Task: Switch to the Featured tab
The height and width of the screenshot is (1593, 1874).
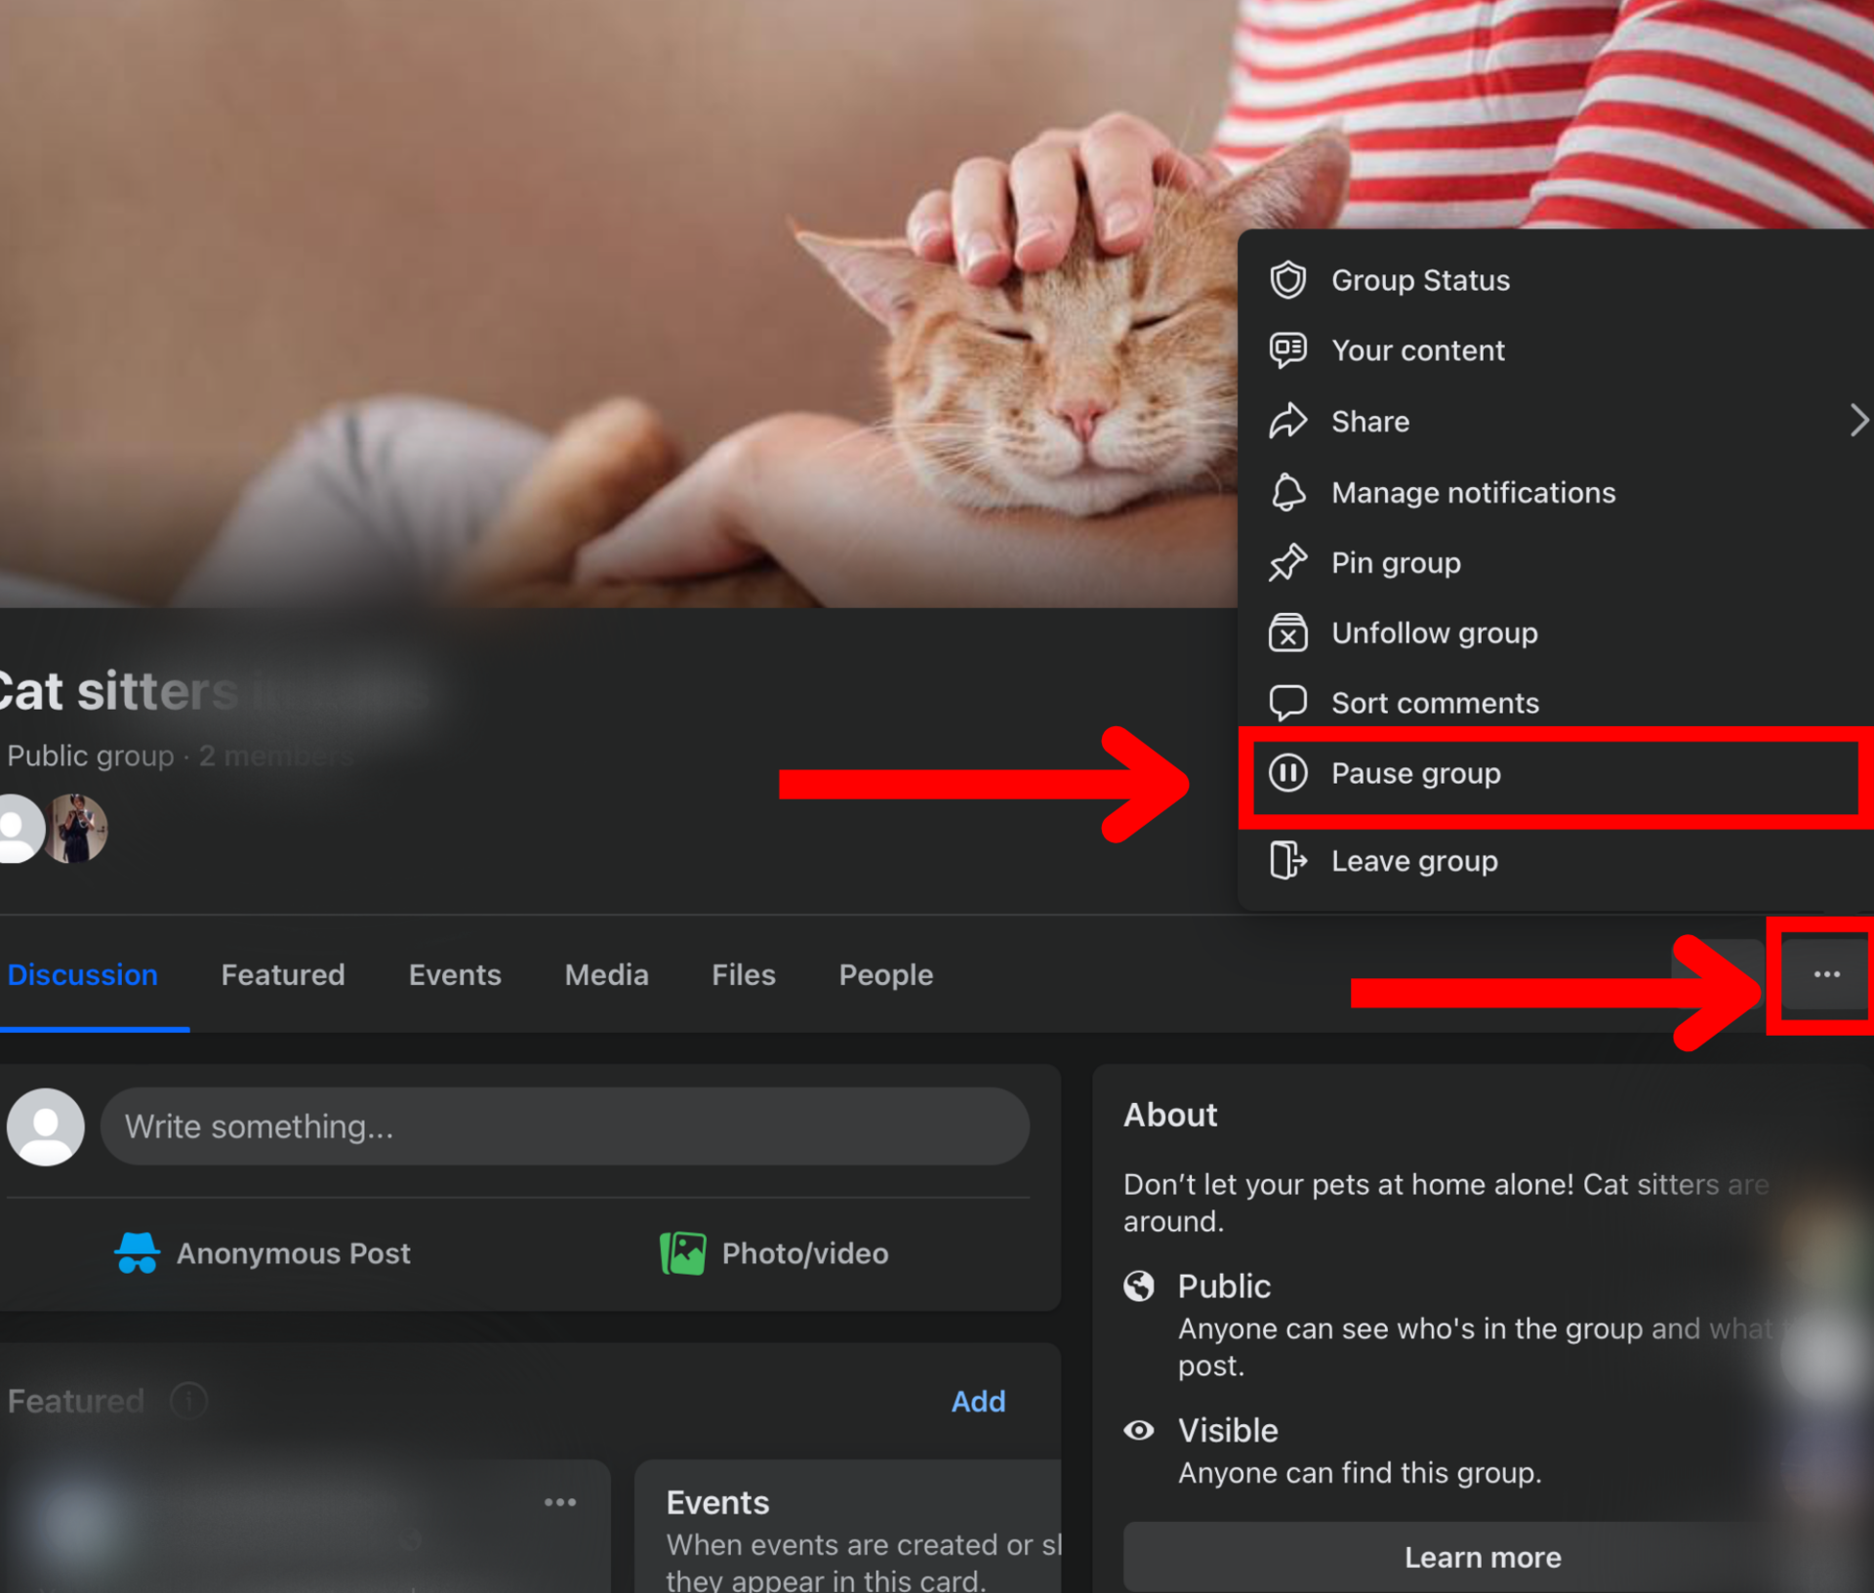Action: pos(283,975)
